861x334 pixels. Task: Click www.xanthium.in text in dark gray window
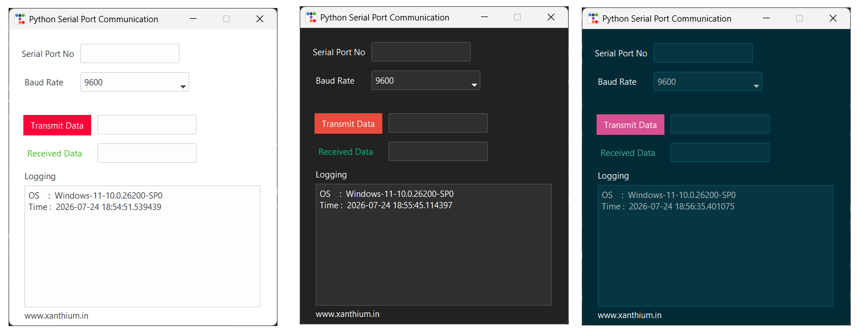click(x=348, y=314)
